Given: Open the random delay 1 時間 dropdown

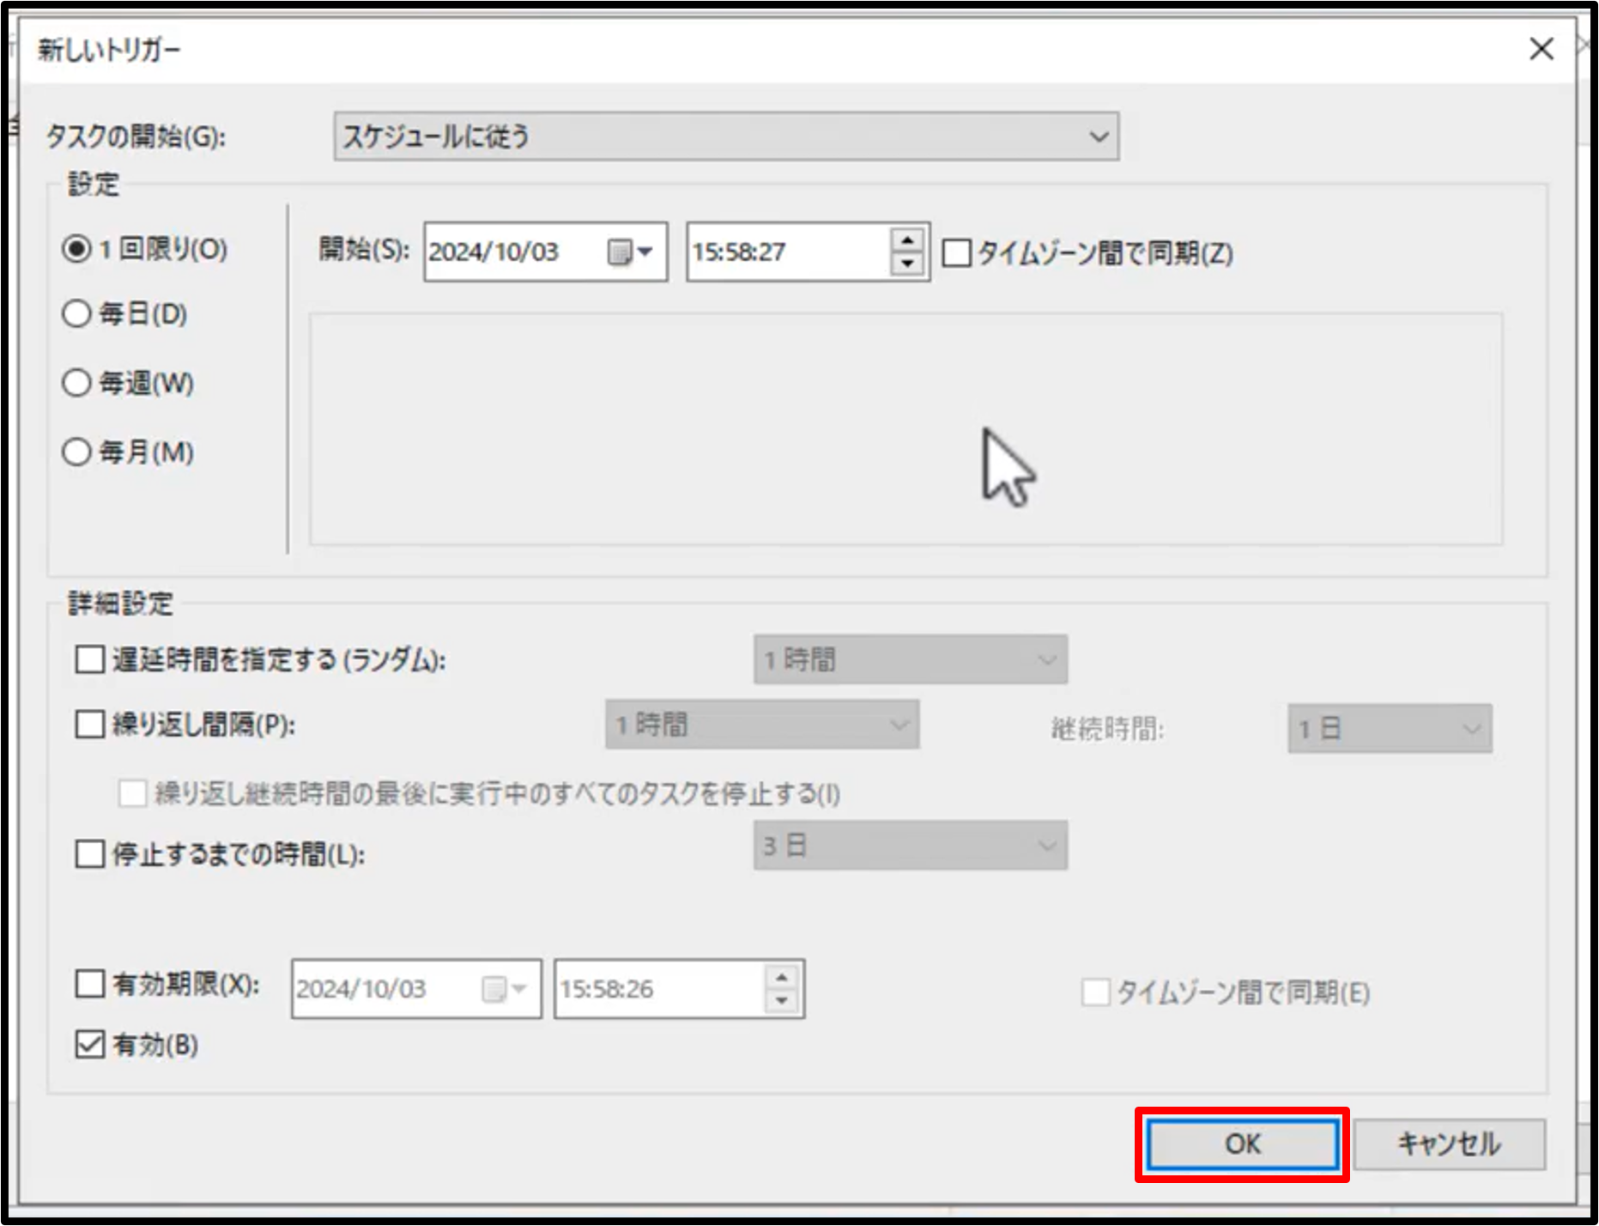Looking at the screenshot, I should 911,659.
